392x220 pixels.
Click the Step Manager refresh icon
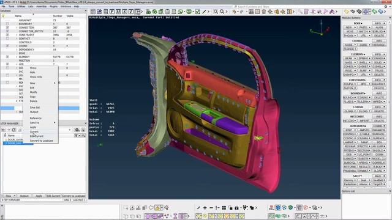click(13, 130)
